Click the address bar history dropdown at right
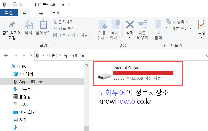 coord(206,56)
